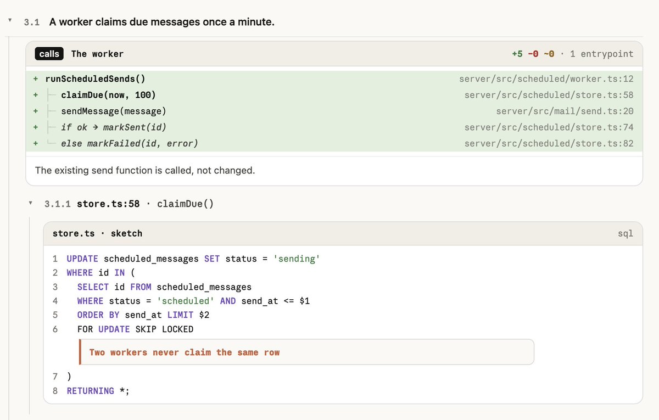This screenshot has height=420, width=659.
Task: Click the note "The existing send function is called"
Action: coord(145,170)
